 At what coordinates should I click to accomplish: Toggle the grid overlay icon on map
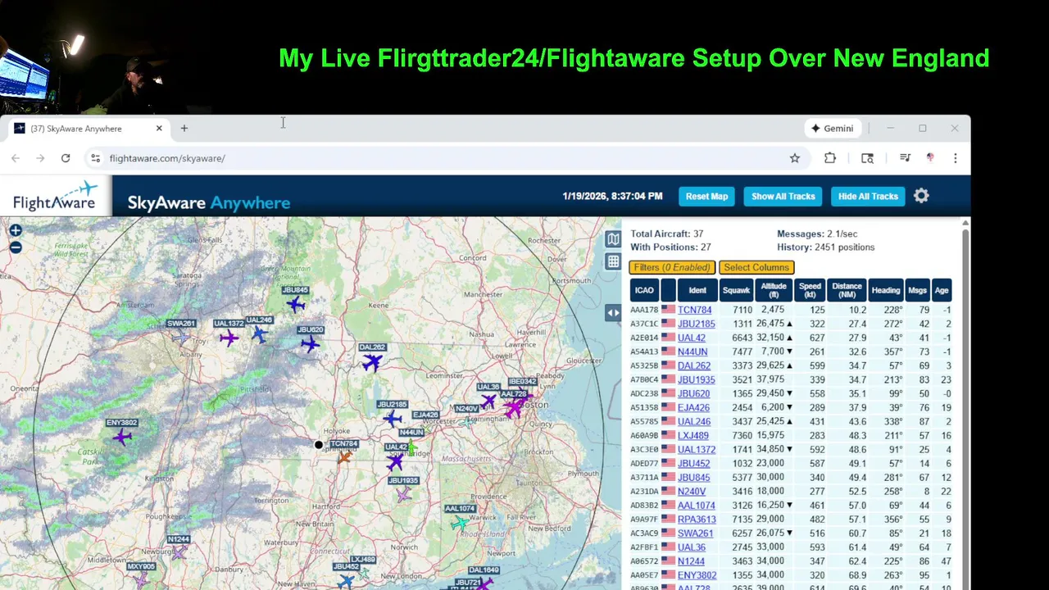[613, 261]
